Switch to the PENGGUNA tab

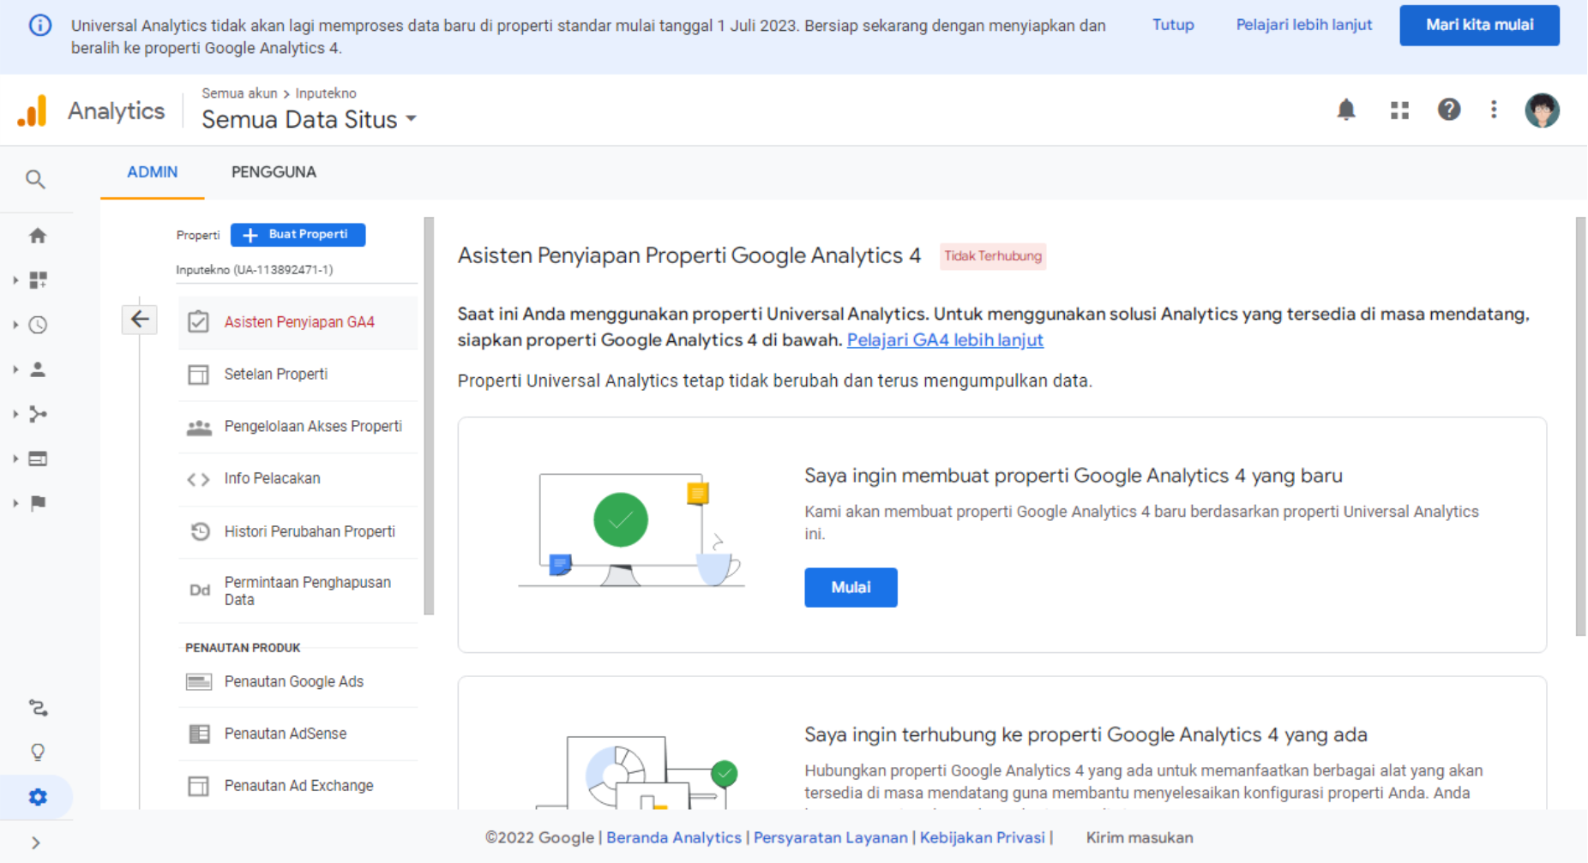[274, 172]
